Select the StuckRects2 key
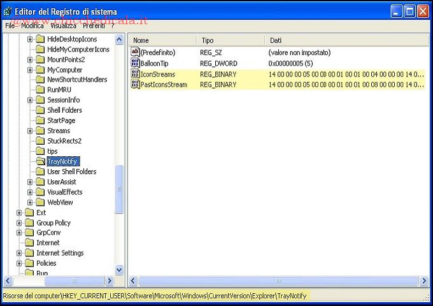This screenshot has width=433, height=306. (64, 141)
